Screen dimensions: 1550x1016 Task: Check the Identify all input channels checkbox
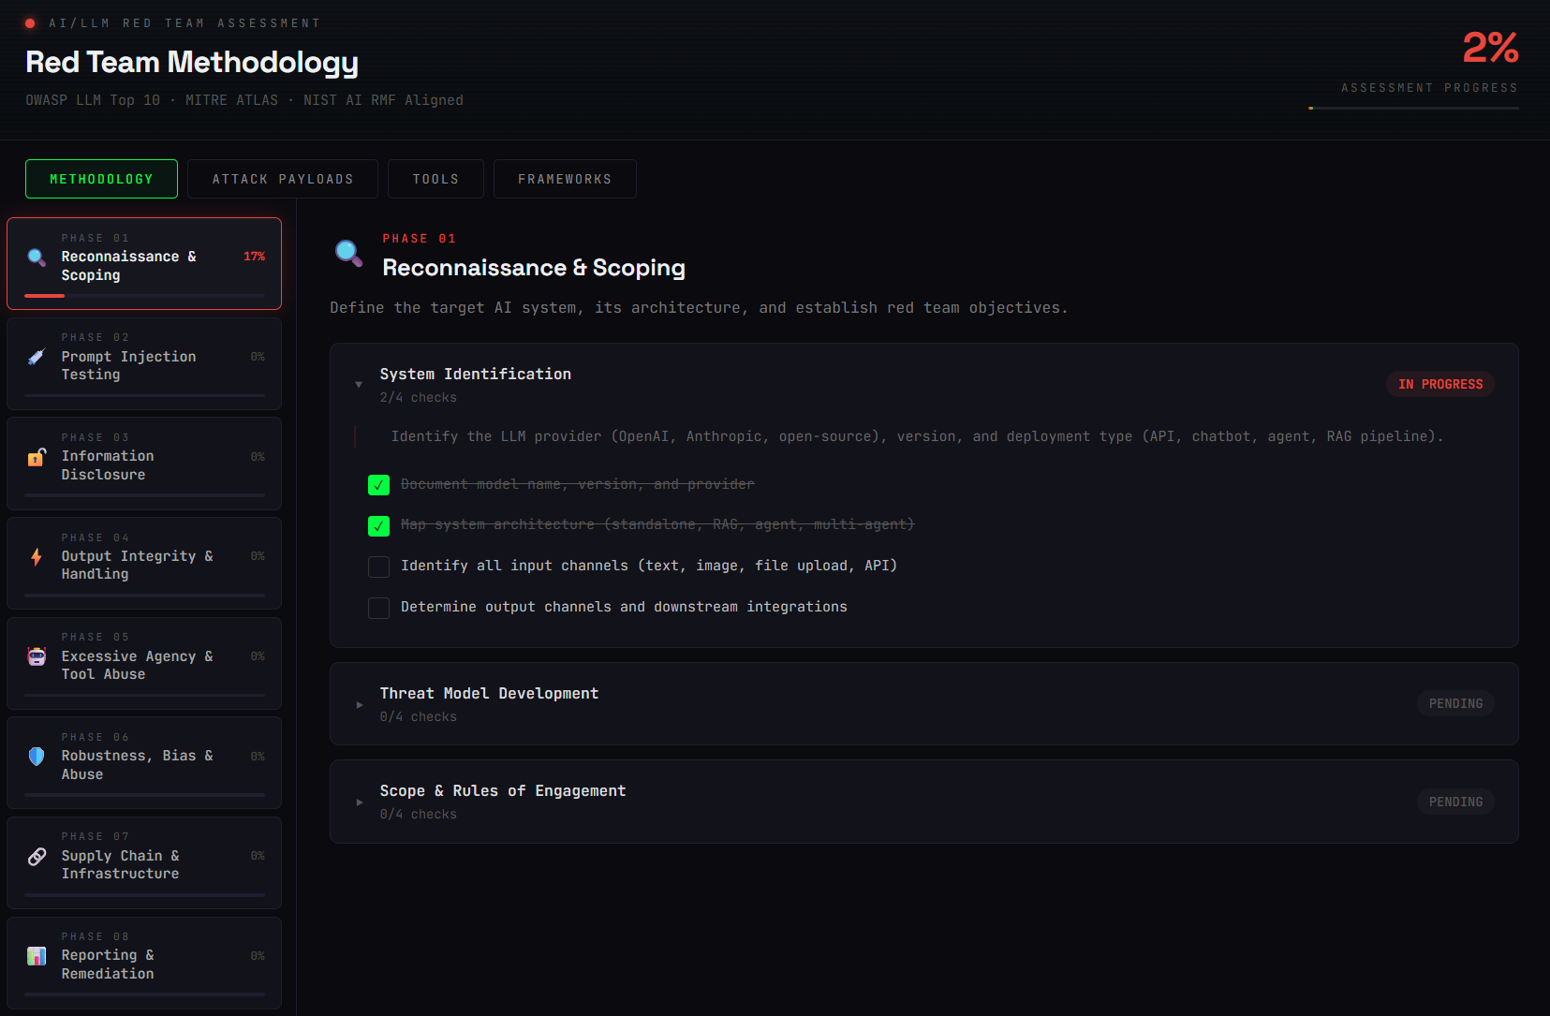[x=378, y=567]
